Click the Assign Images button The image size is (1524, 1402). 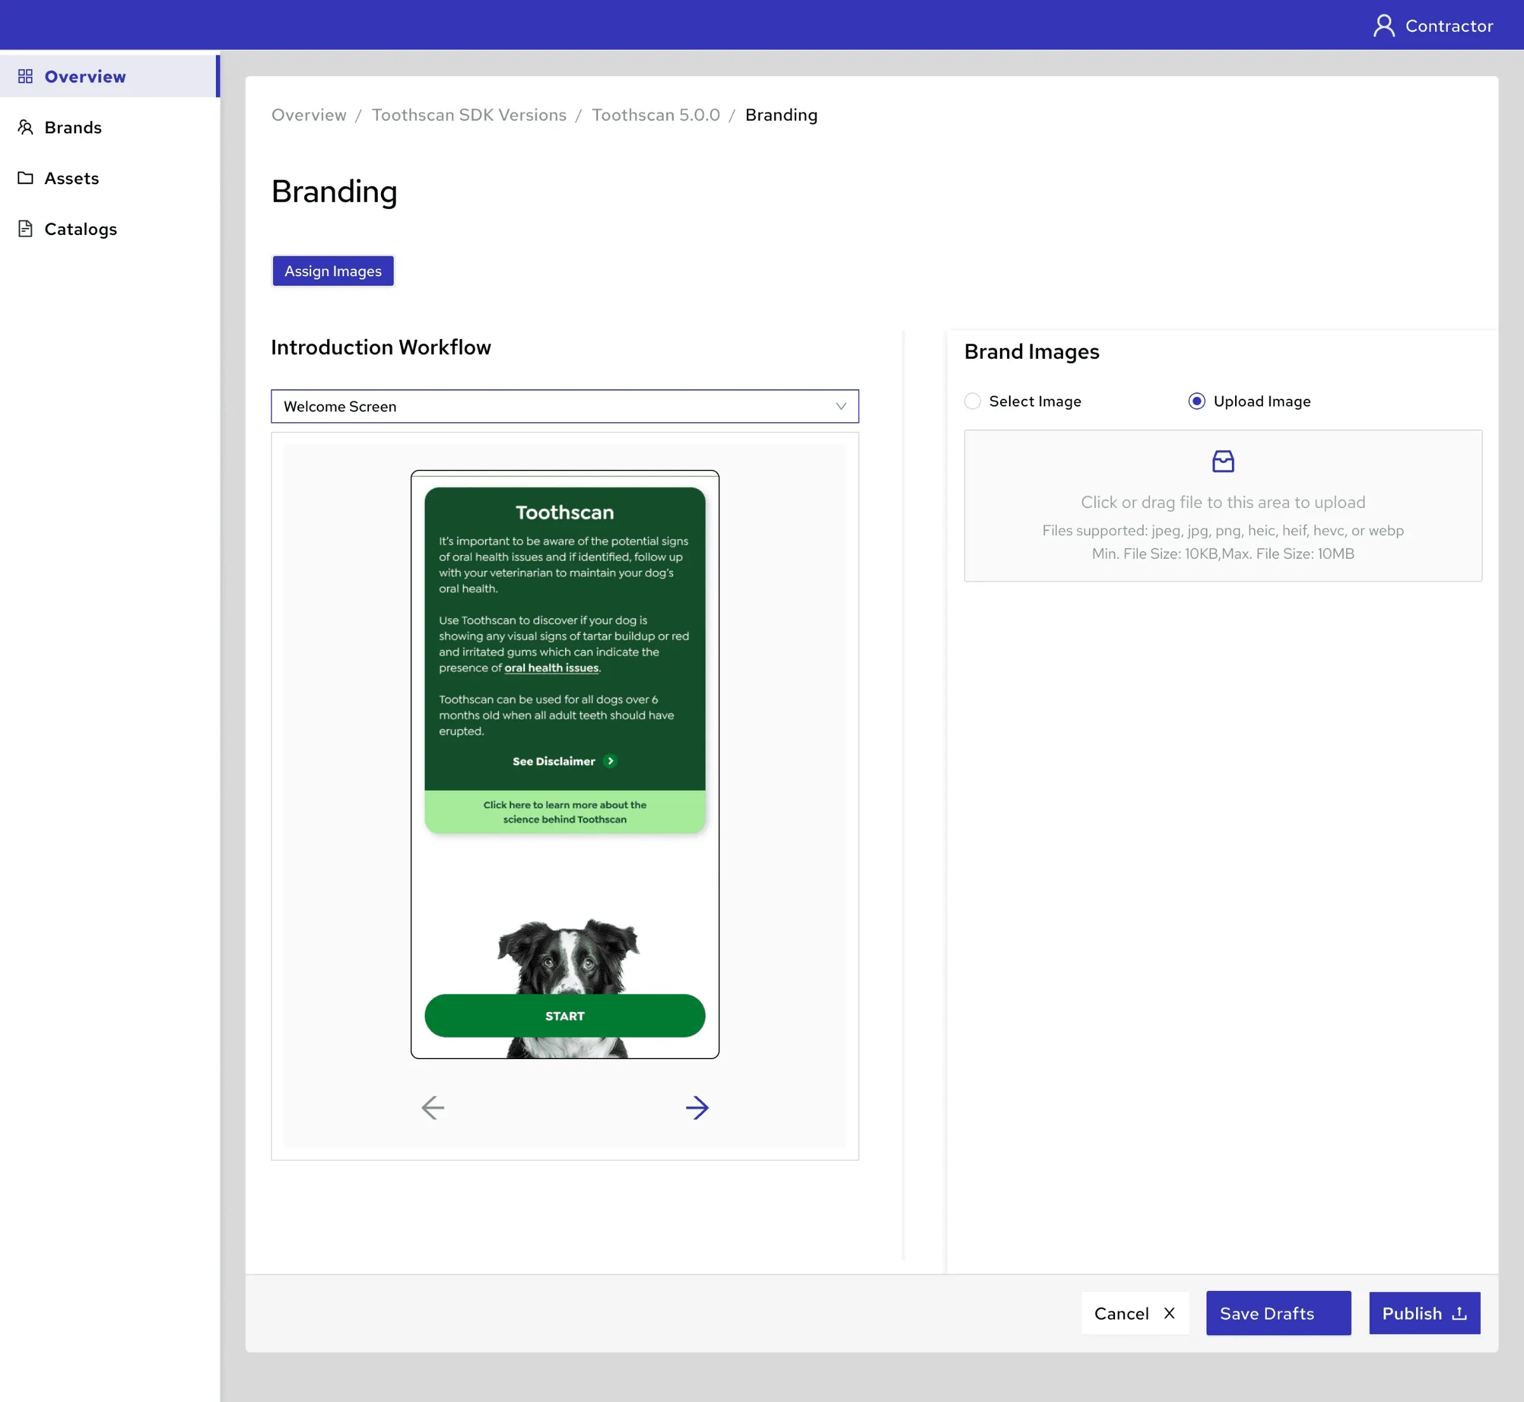point(333,271)
